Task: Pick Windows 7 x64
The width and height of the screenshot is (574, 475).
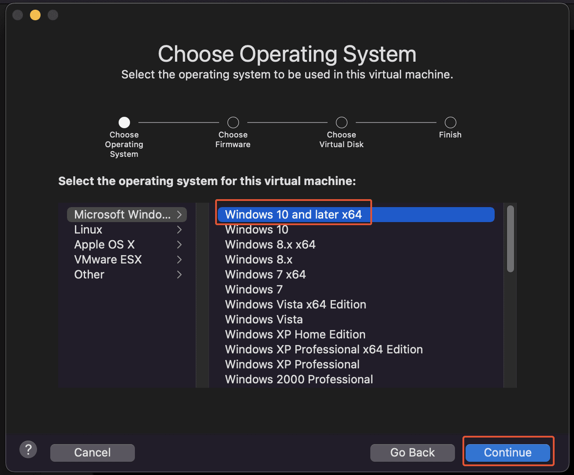Action: coord(356,275)
